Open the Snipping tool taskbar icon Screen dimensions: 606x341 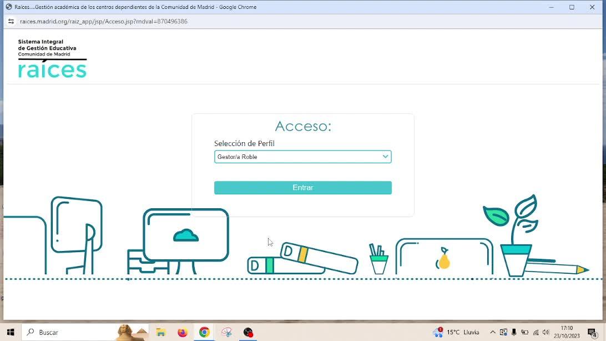pos(226,332)
